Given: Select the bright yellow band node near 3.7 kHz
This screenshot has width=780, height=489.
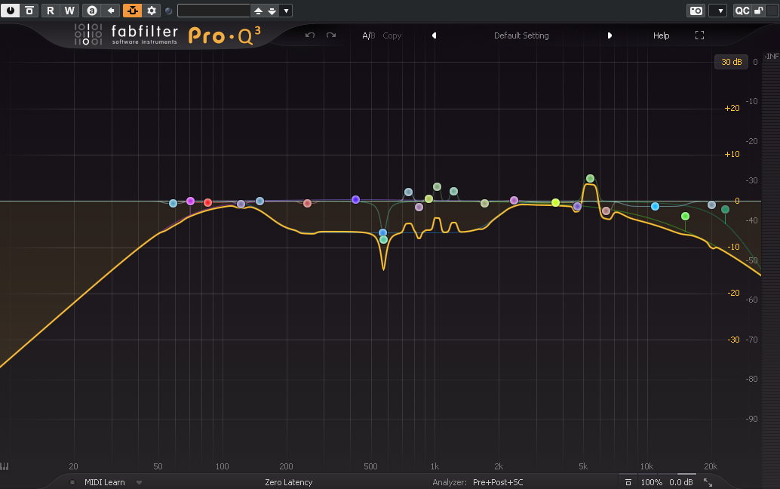Looking at the screenshot, I should [x=556, y=202].
